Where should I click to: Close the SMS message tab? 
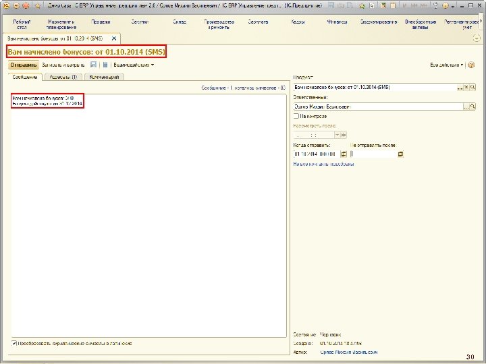[114, 38]
